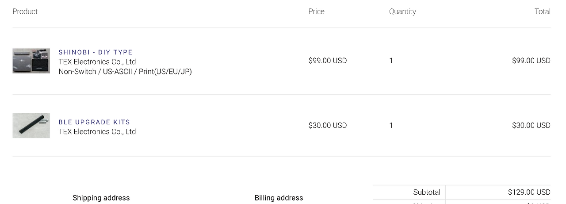Click the Shipping address heading
Screen dimensions: 566x204
coord(101,198)
